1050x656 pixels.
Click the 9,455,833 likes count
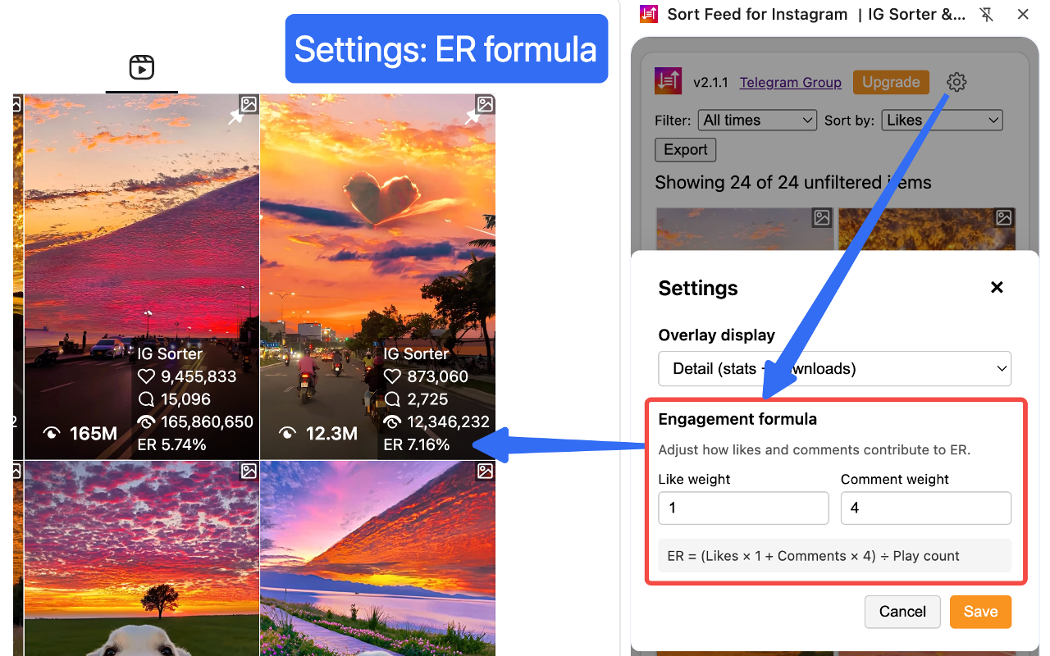click(x=198, y=376)
